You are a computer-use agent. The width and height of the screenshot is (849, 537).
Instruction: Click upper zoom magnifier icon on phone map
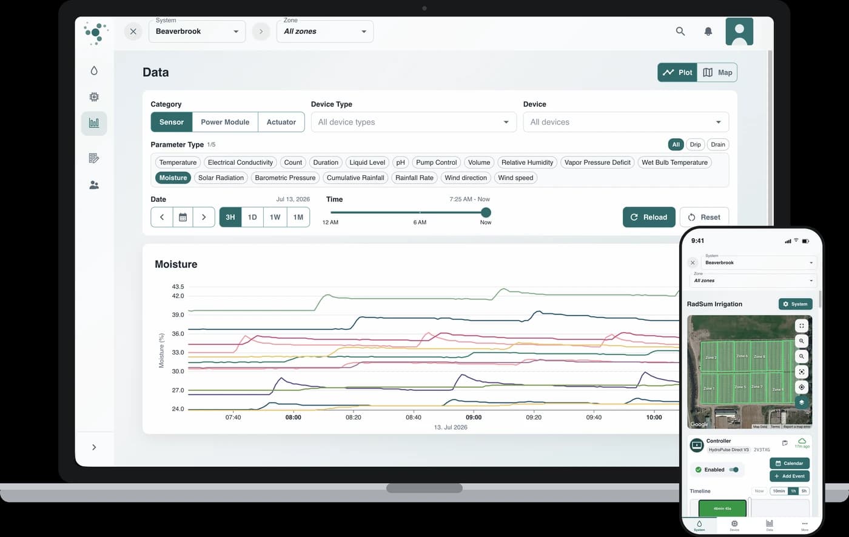click(x=801, y=341)
